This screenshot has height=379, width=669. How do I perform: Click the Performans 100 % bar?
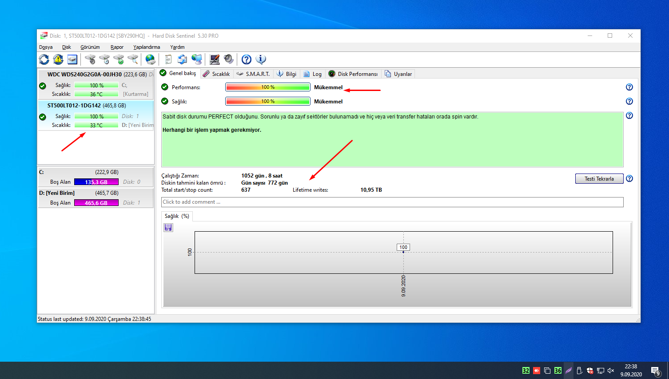pyautogui.click(x=268, y=87)
